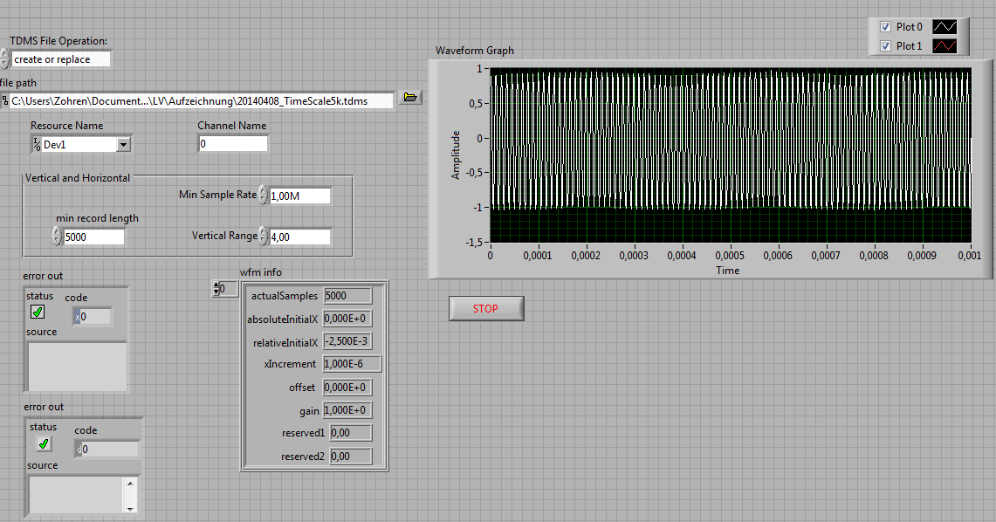Toggle the Plot 0 visibility checkbox
The image size is (996, 522).
[885, 27]
